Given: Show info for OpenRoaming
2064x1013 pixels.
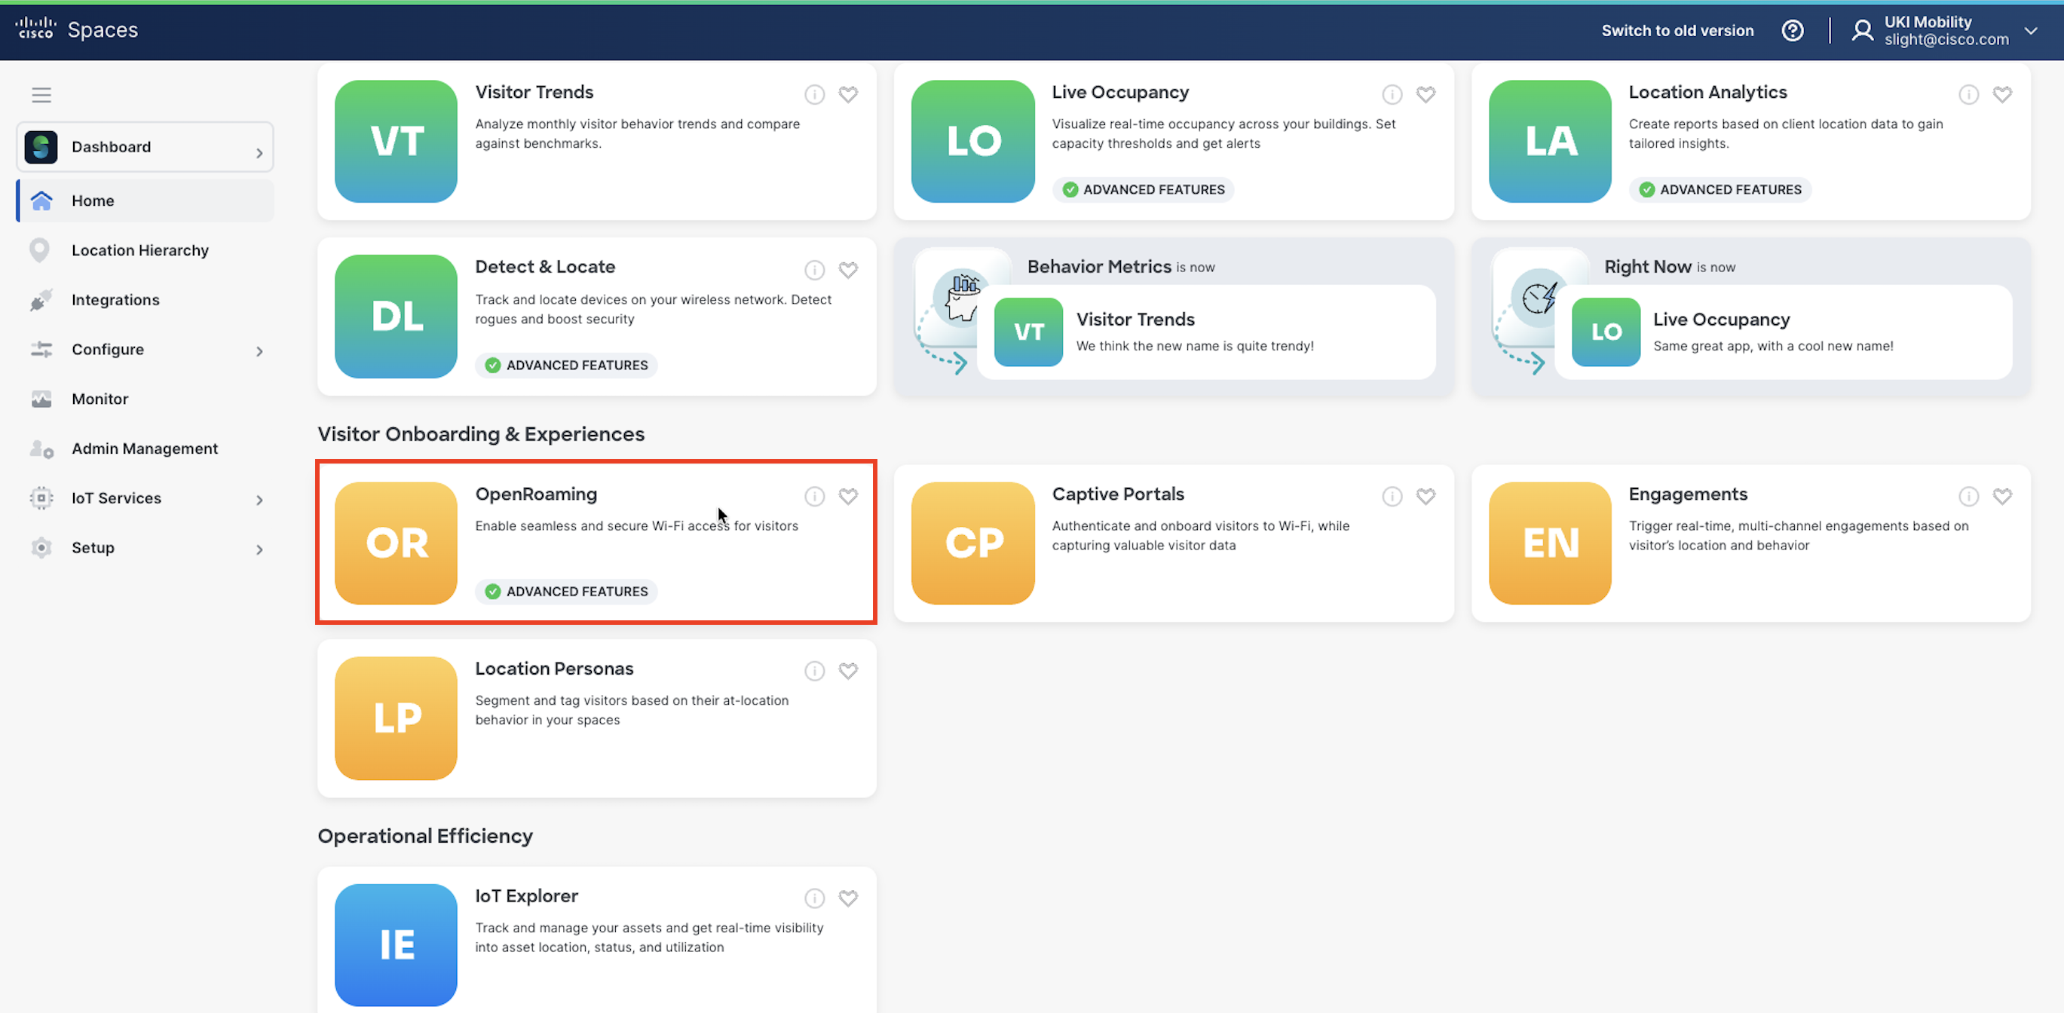Looking at the screenshot, I should [814, 496].
